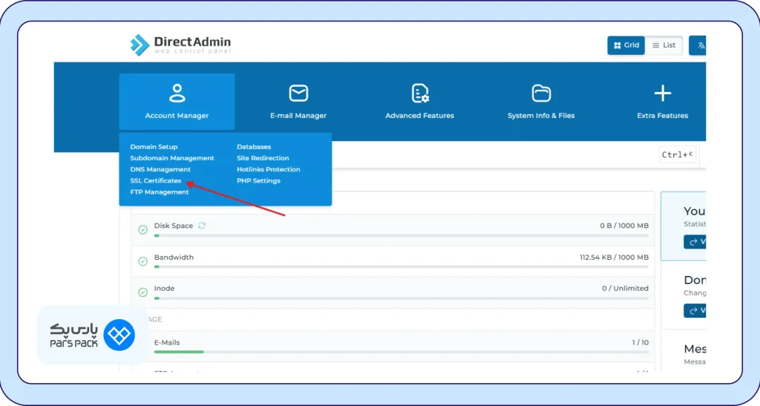The width and height of the screenshot is (760, 406).
Task: Select the E-Mails '1 / 10' value
Action: 641,342
